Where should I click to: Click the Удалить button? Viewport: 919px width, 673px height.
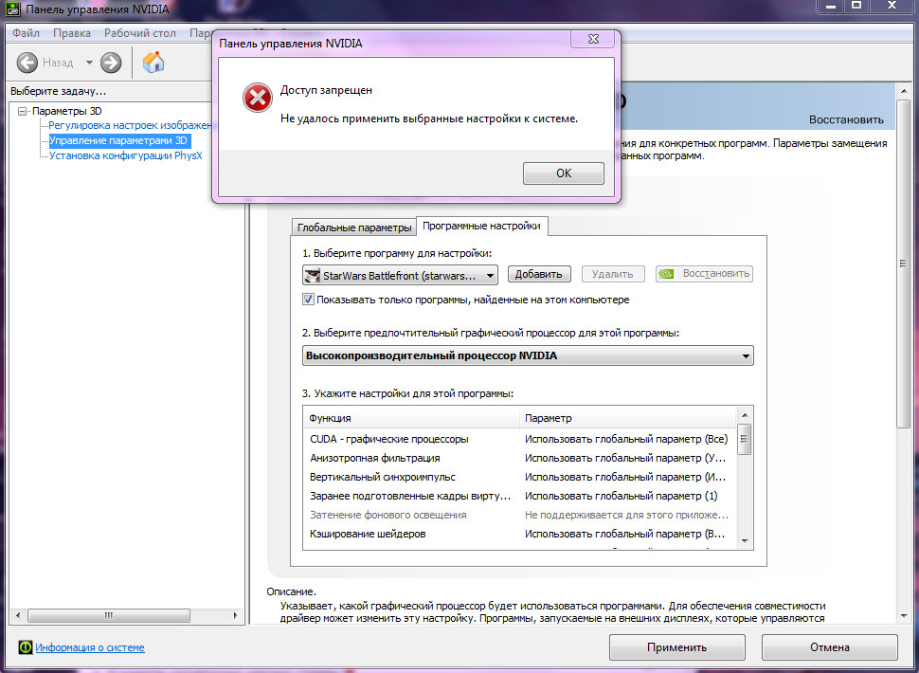coord(612,274)
